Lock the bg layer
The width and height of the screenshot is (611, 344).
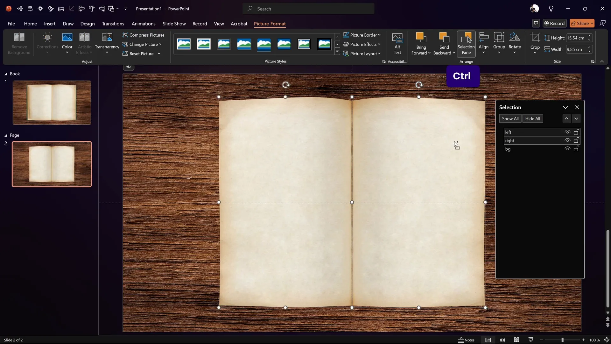point(576,149)
